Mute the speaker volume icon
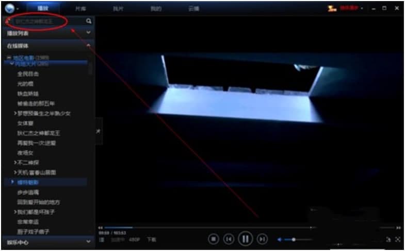Screen dimensions: 405x251 click(280, 239)
